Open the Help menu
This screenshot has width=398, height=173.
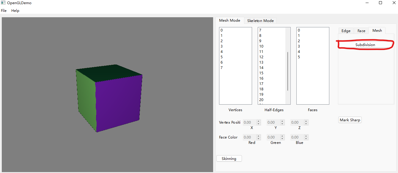(15, 10)
